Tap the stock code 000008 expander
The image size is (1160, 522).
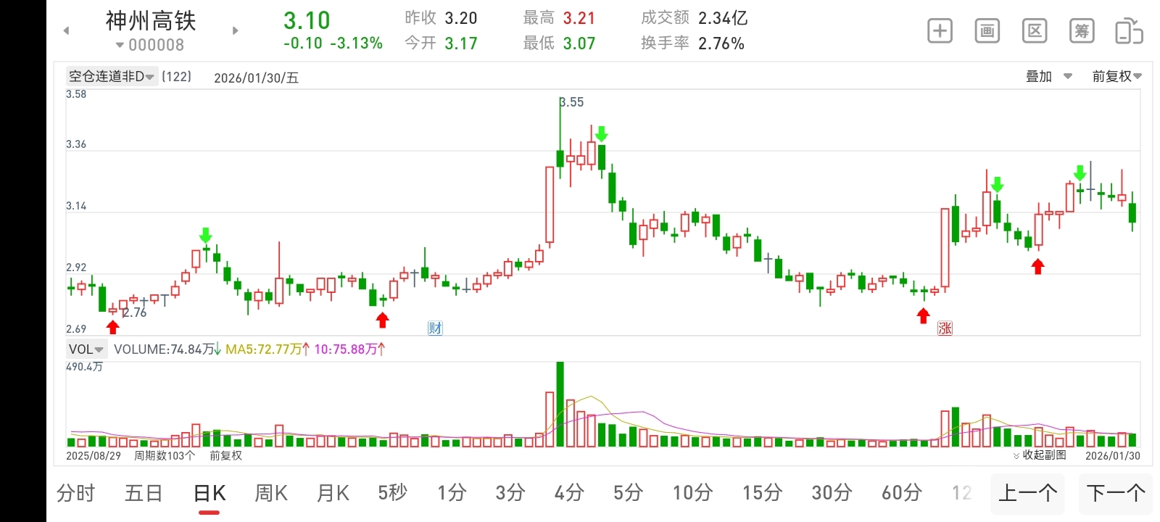[x=150, y=45]
